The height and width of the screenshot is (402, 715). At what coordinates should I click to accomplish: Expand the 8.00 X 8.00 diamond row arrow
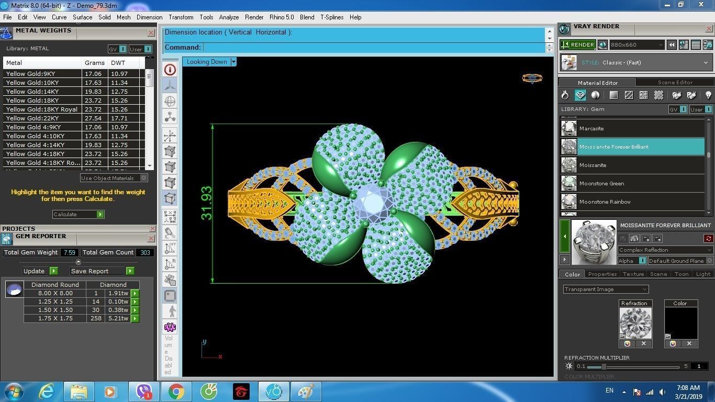(x=135, y=294)
